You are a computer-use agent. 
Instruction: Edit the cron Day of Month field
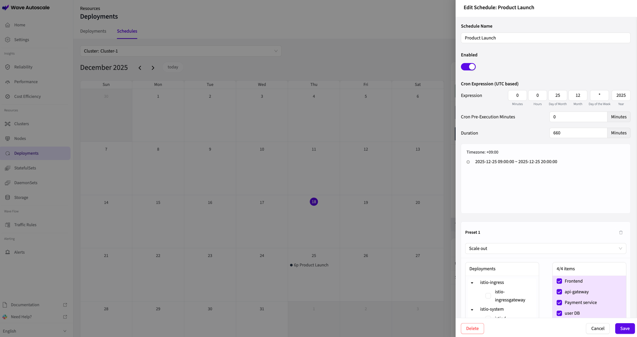coord(558,95)
